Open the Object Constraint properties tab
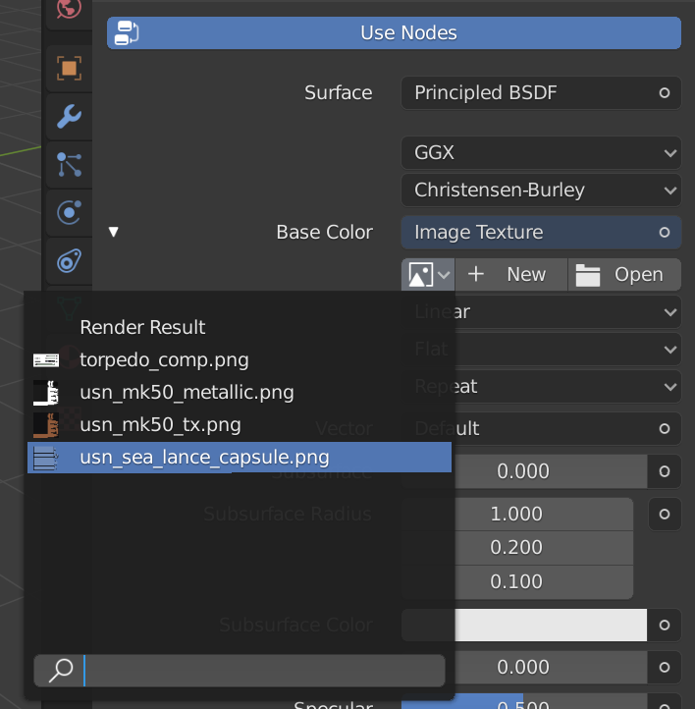695x709 pixels. coord(69,260)
